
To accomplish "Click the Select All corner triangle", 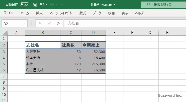I will click(x=5, y=33).
